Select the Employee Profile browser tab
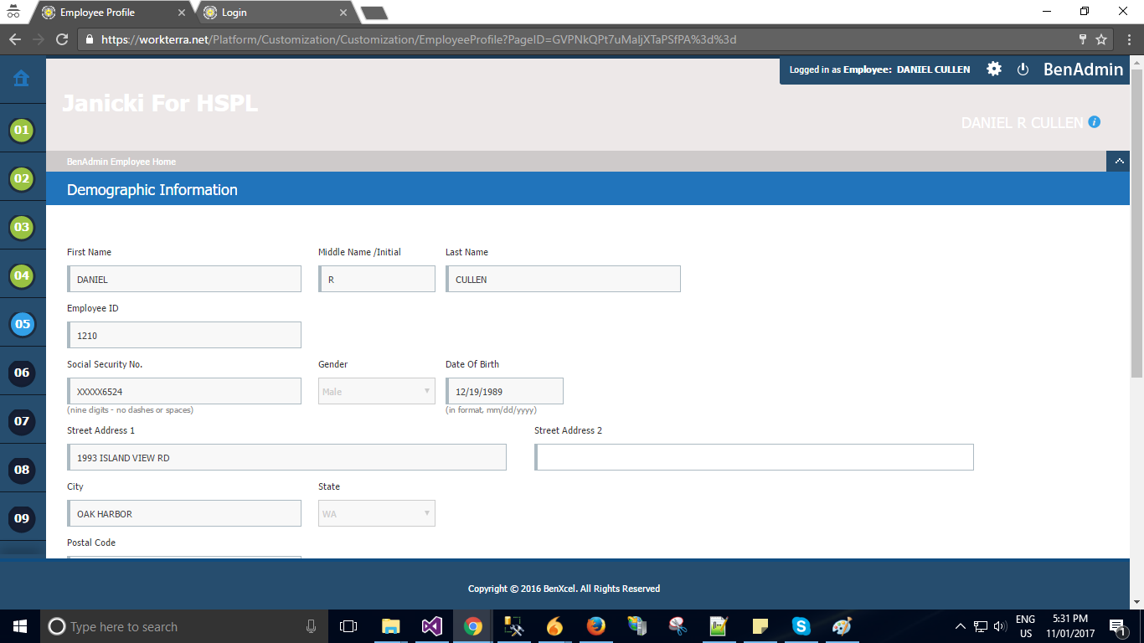Image resolution: width=1144 pixels, height=643 pixels. pyautogui.click(x=109, y=13)
